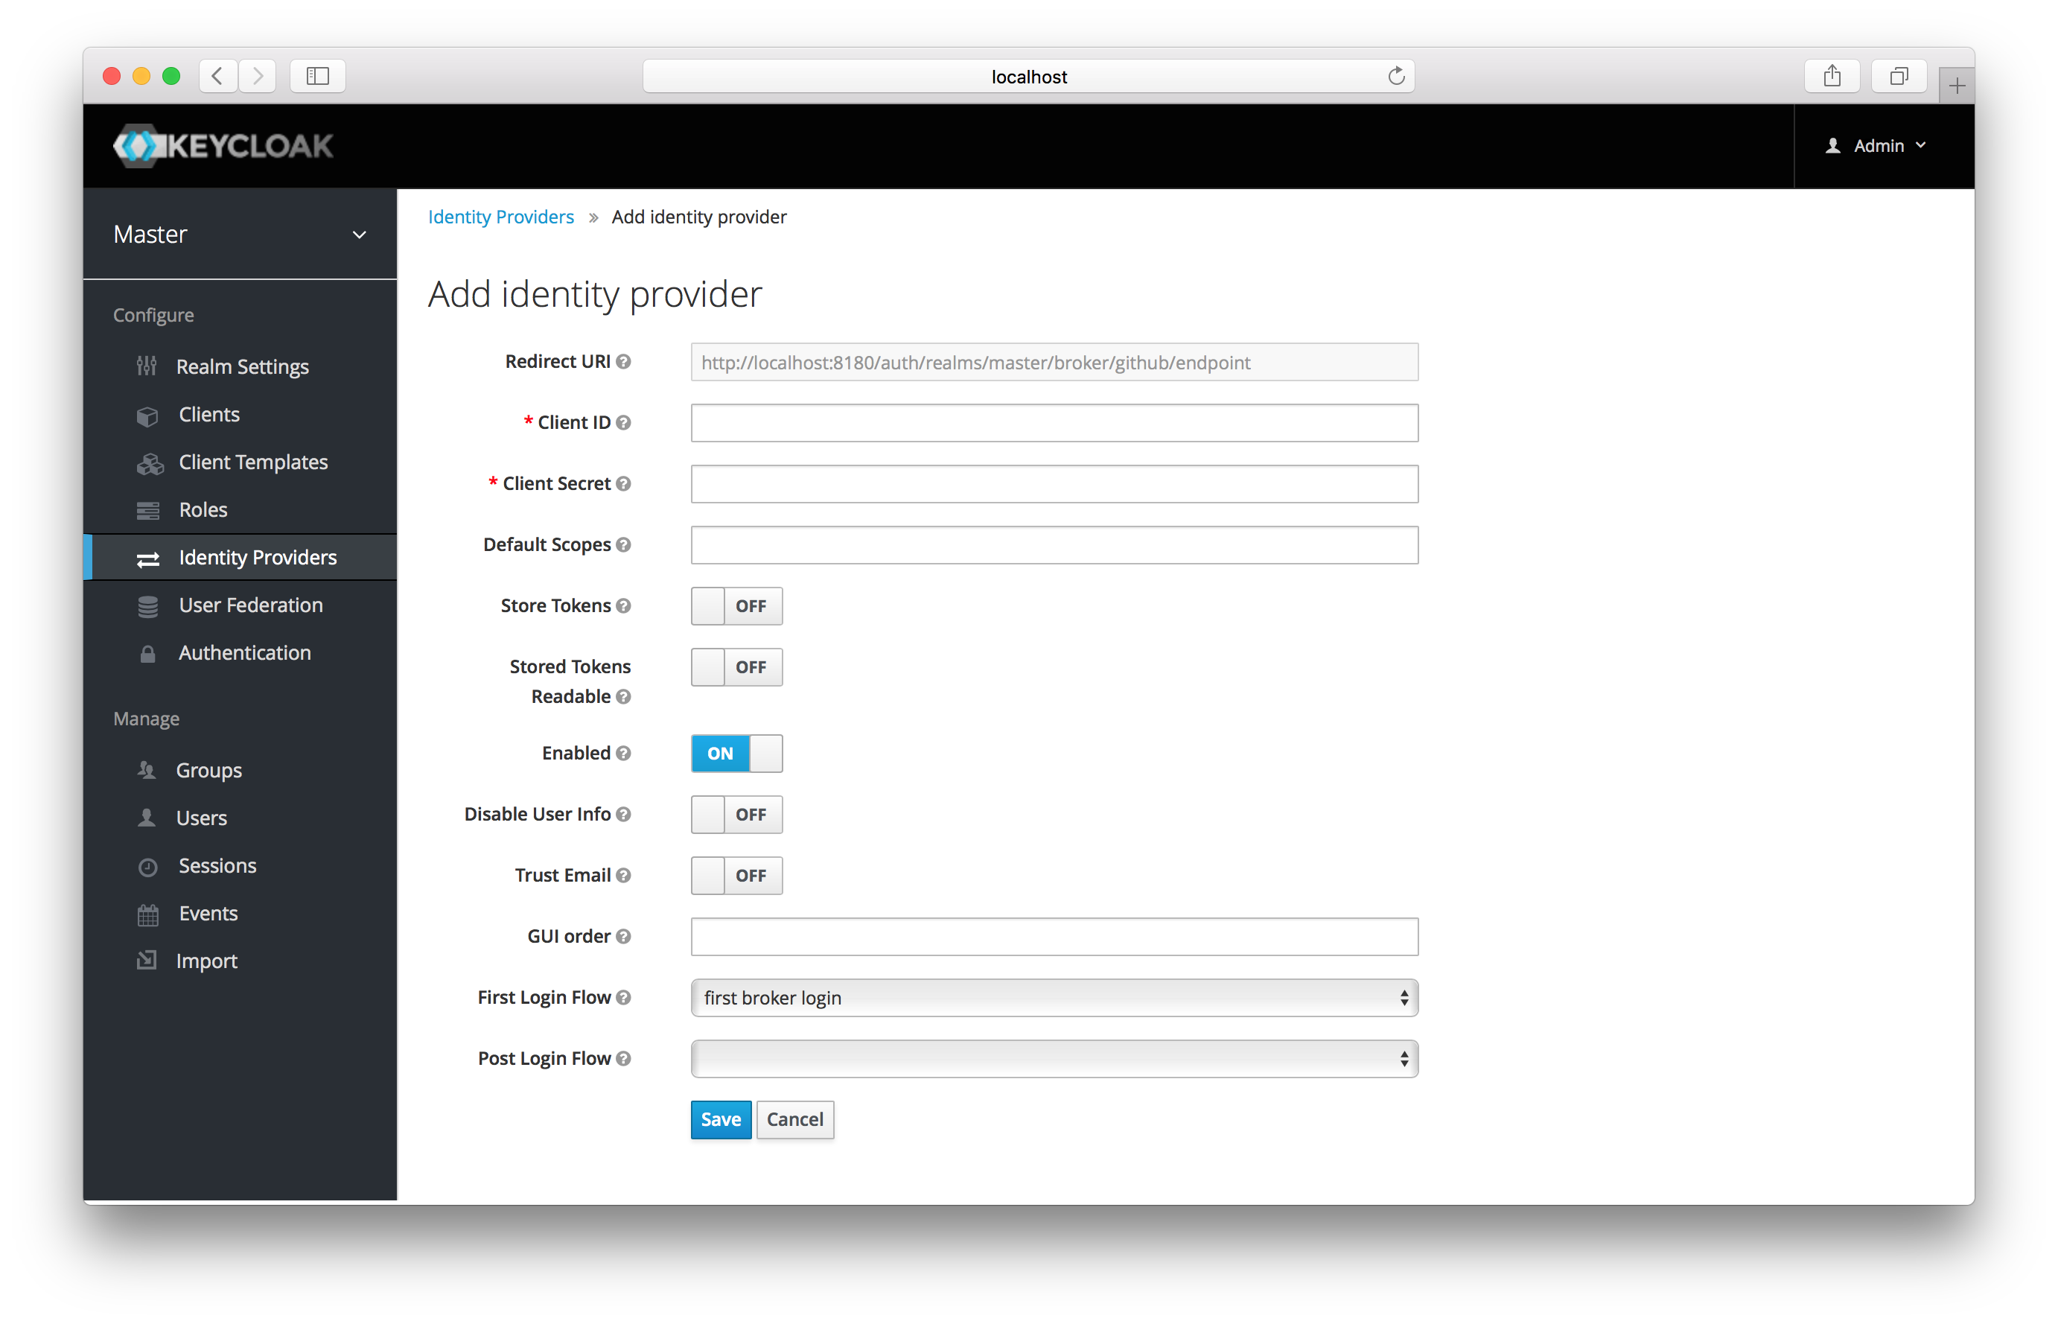This screenshot has width=2058, height=1324.
Task: Click the Client Secret input field
Action: pos(1054,483)
